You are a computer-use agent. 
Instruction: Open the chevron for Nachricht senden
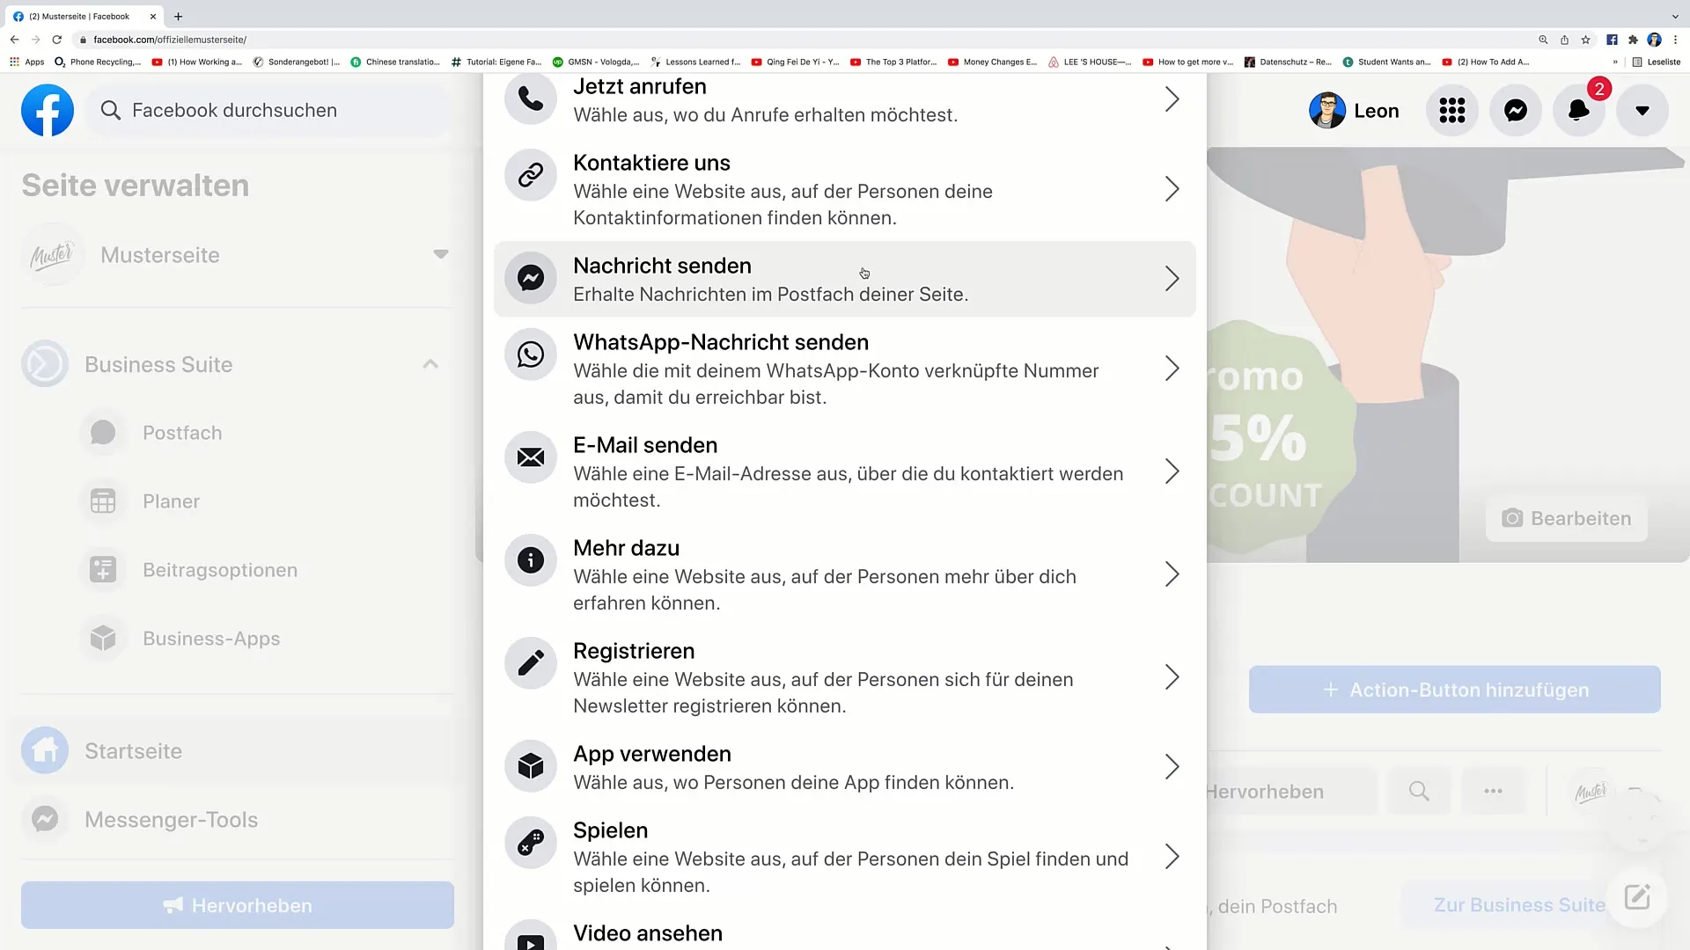1172,279
